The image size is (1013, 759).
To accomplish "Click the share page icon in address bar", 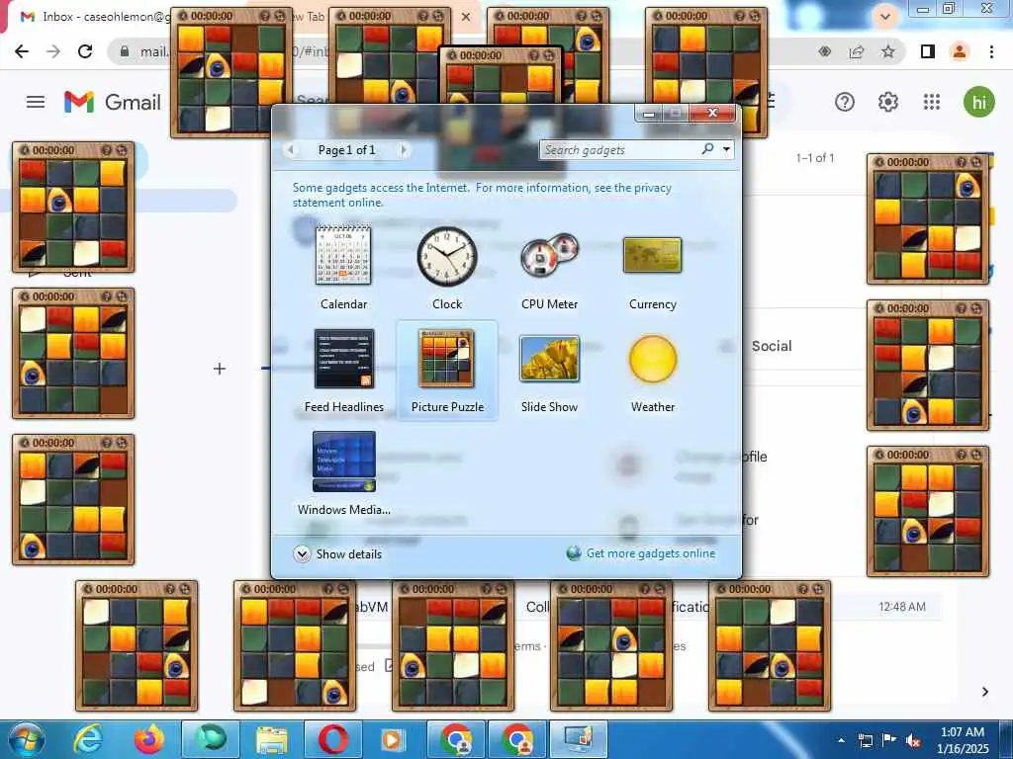I will [x=857, y=51].
